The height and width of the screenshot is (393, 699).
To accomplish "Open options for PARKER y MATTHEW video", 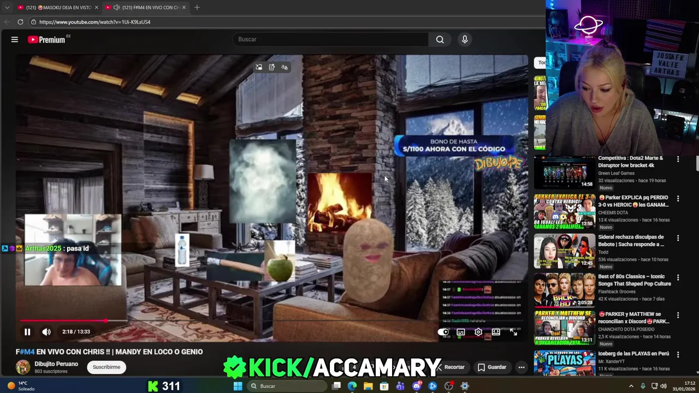I will click(x=678, y=315).
